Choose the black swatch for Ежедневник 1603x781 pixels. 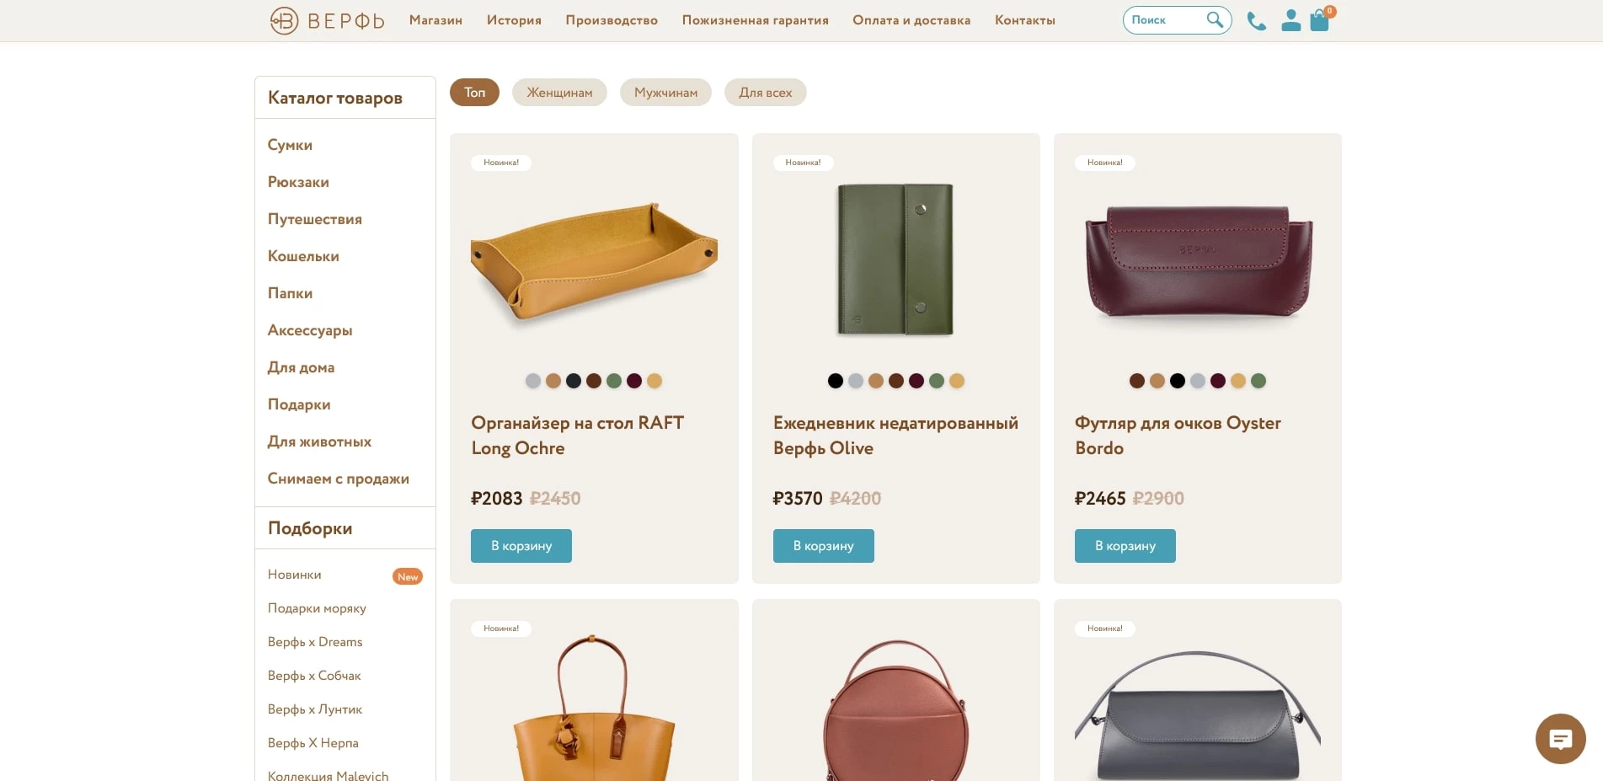coord(836,381)
